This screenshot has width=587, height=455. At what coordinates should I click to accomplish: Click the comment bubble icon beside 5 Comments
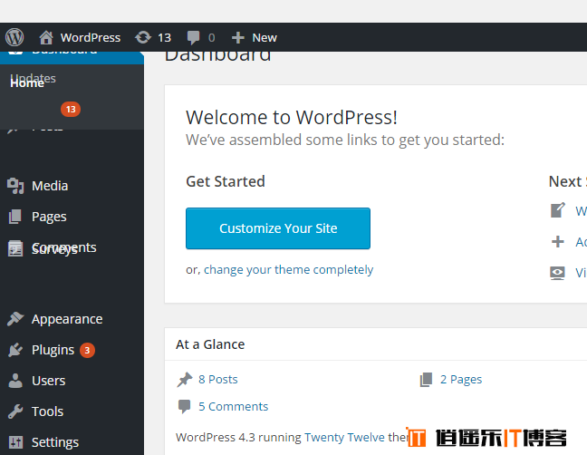click(x=184, y=406)
